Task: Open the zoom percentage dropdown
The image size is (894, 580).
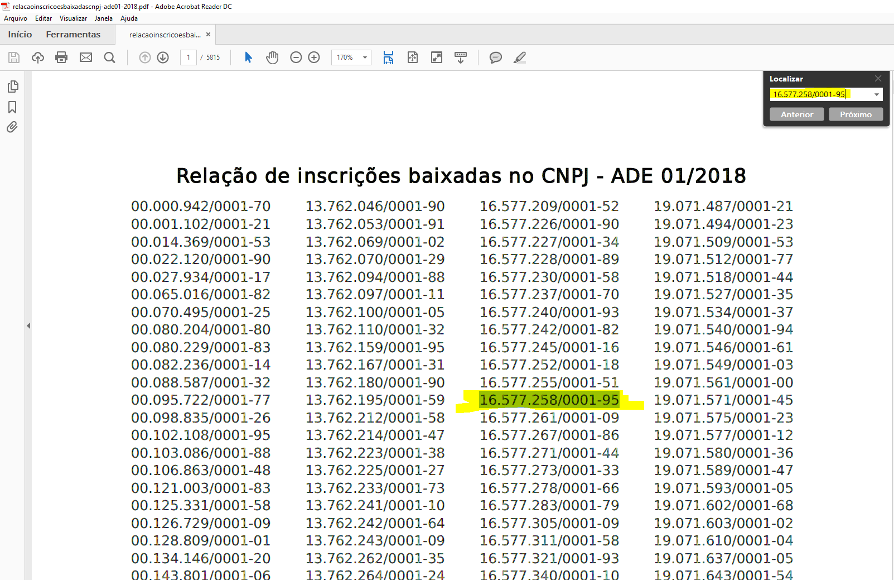Action: tap(364, 57)
